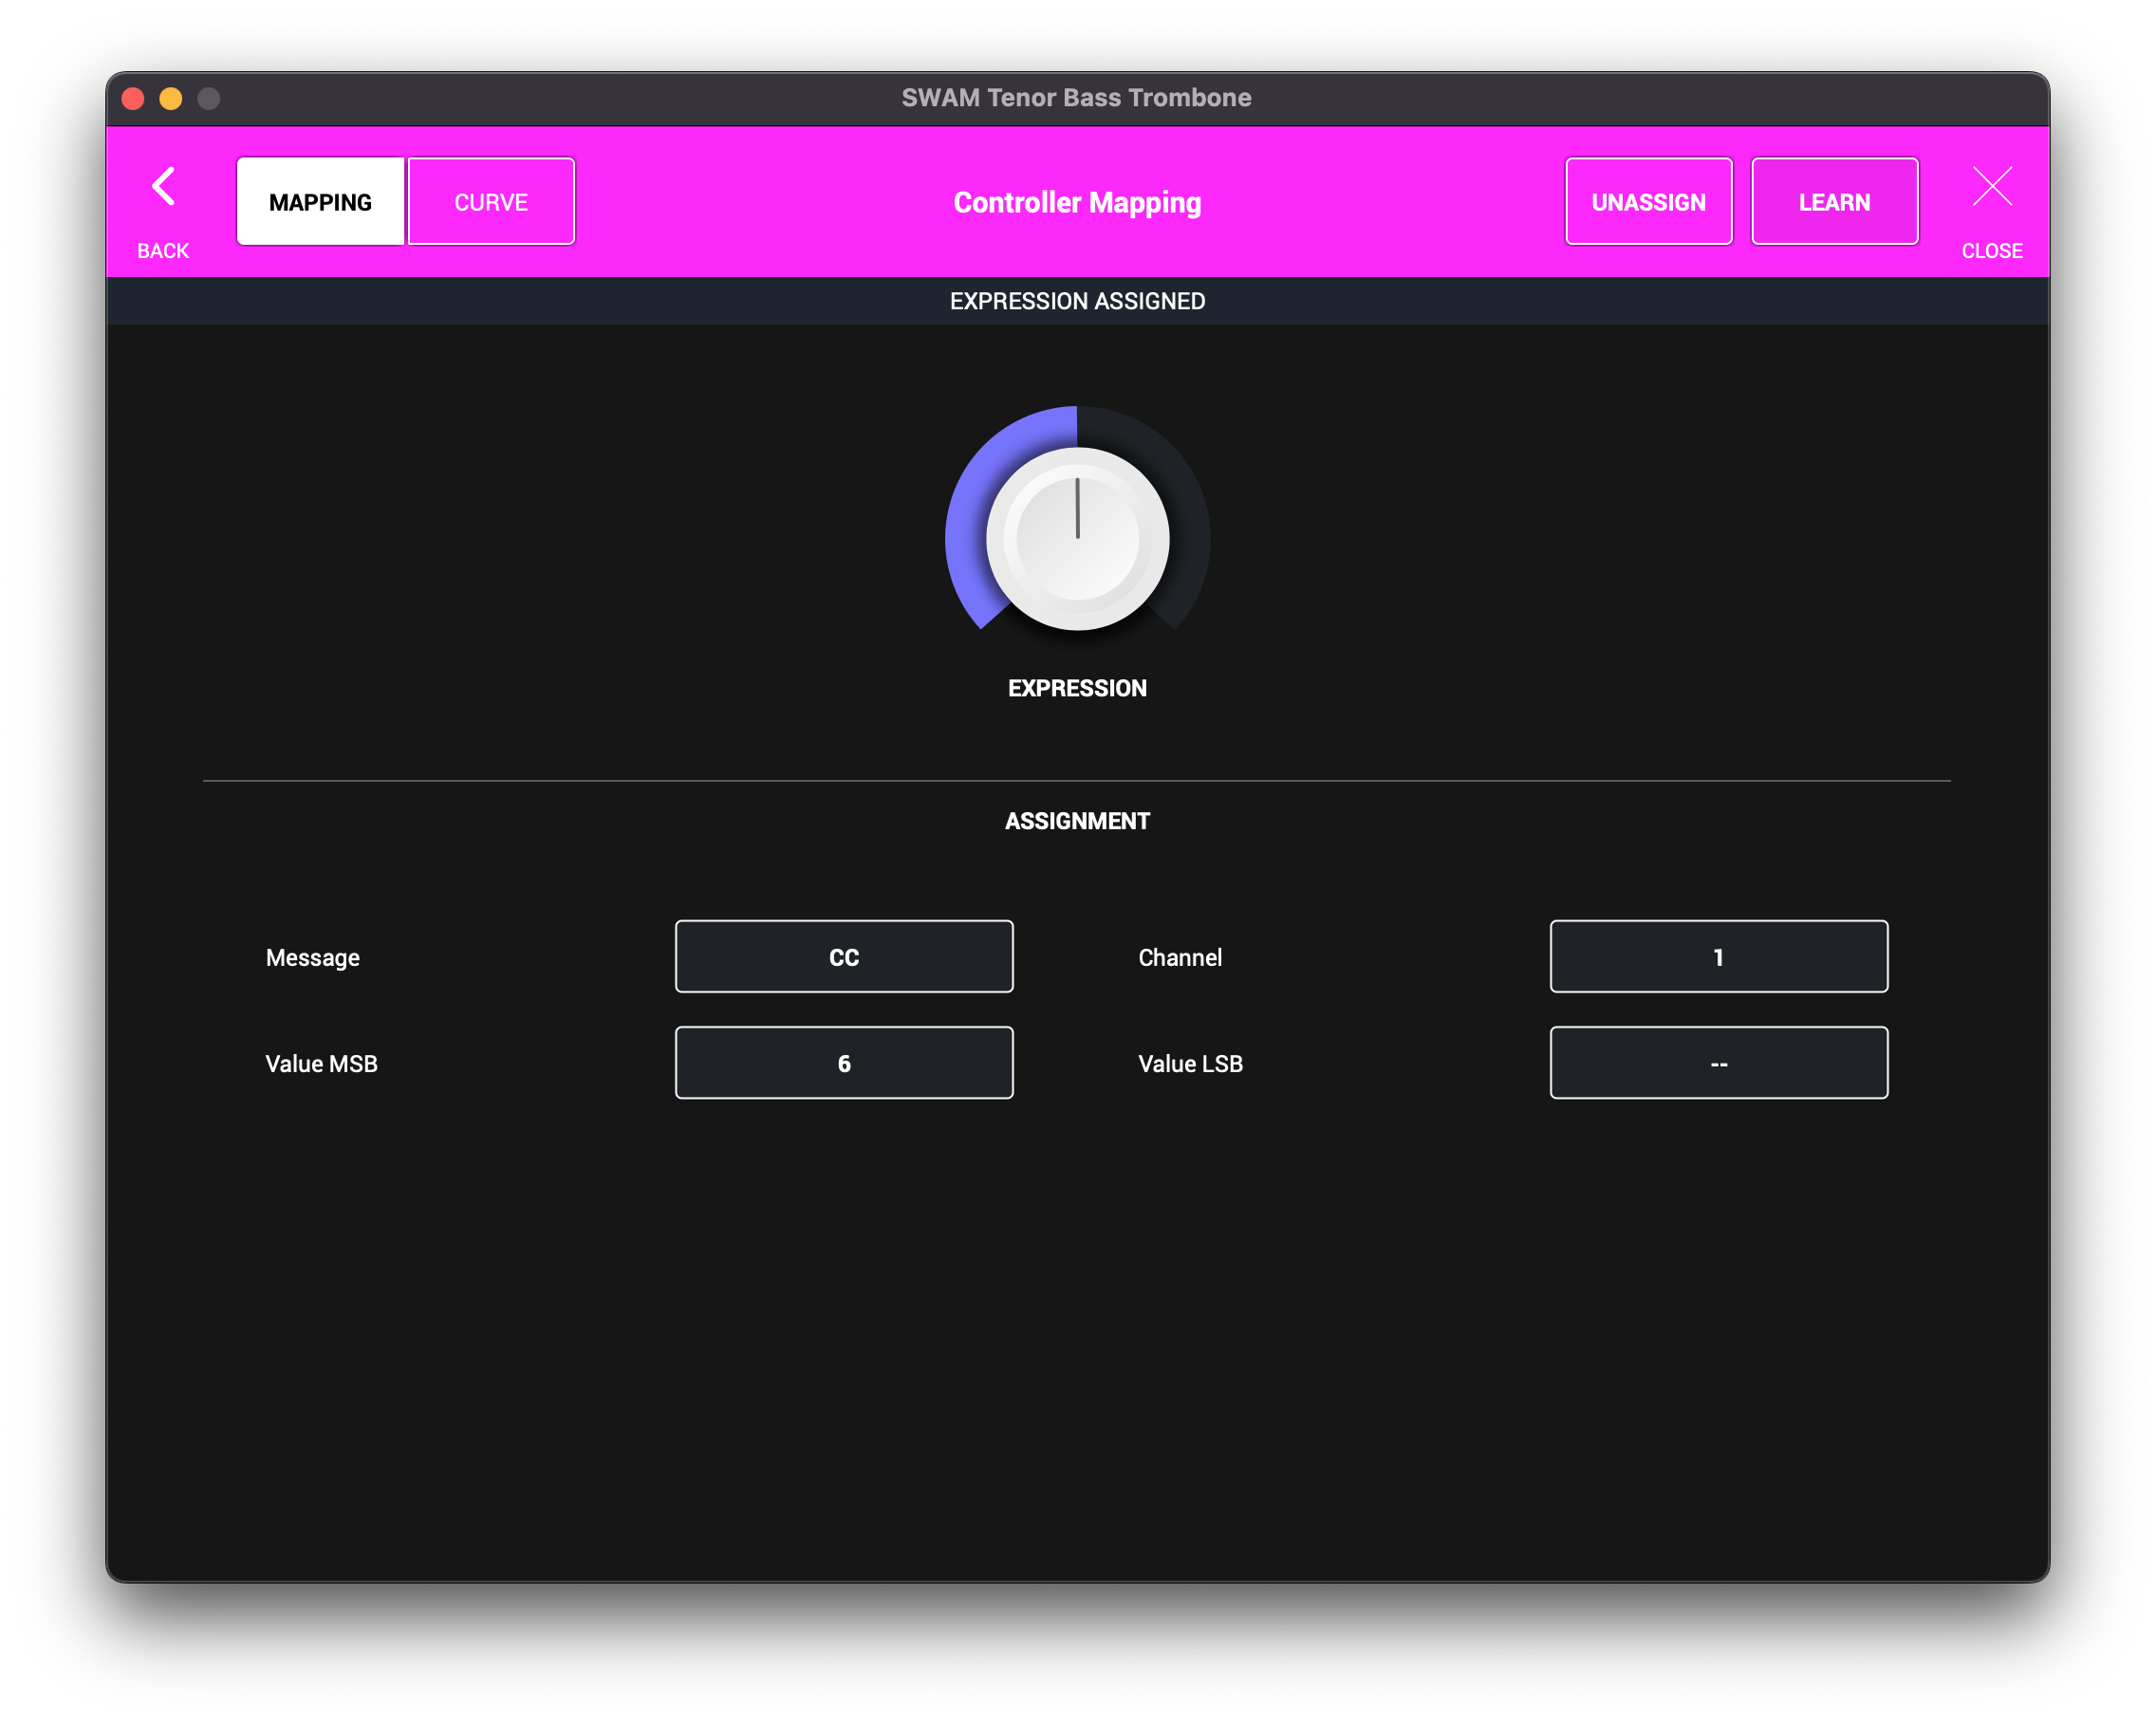Click the red window close dot

[133, 98]
